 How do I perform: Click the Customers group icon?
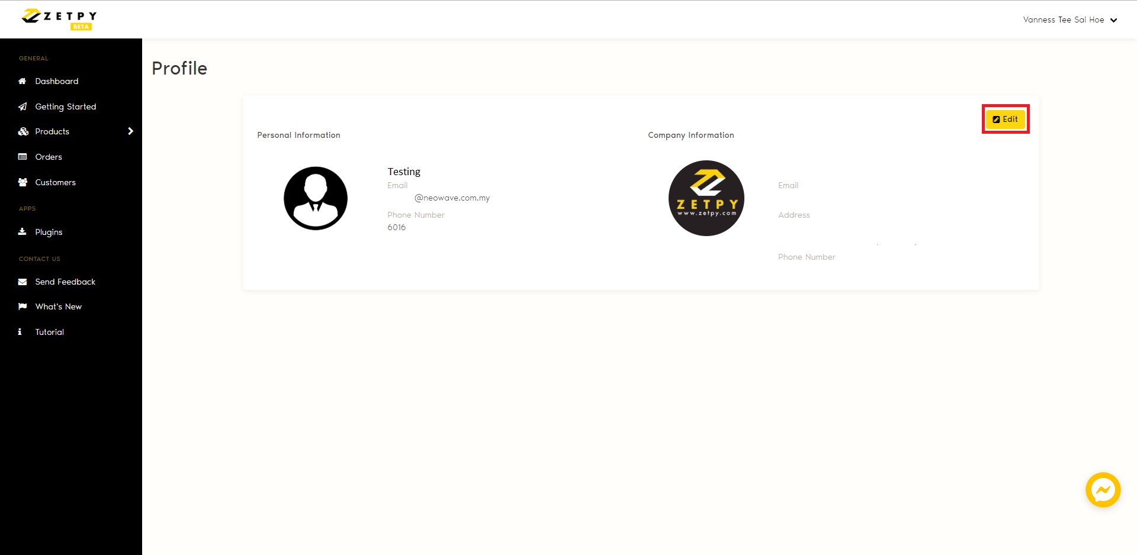tap(23, 182)
